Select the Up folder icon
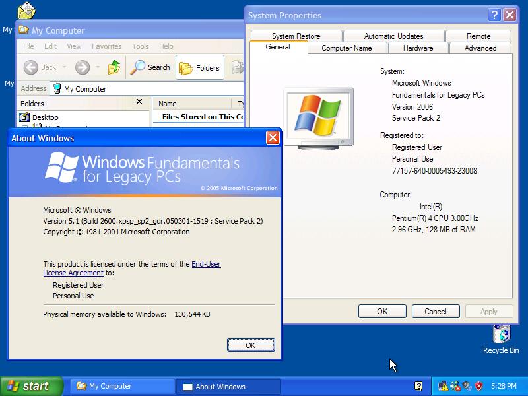The image size is (528, 396). pos(114,66)
